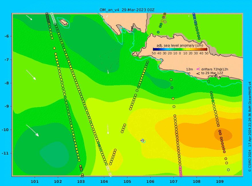Click the green center of the colorbar
Screen dimensions: 252x186
coord(180,49)
